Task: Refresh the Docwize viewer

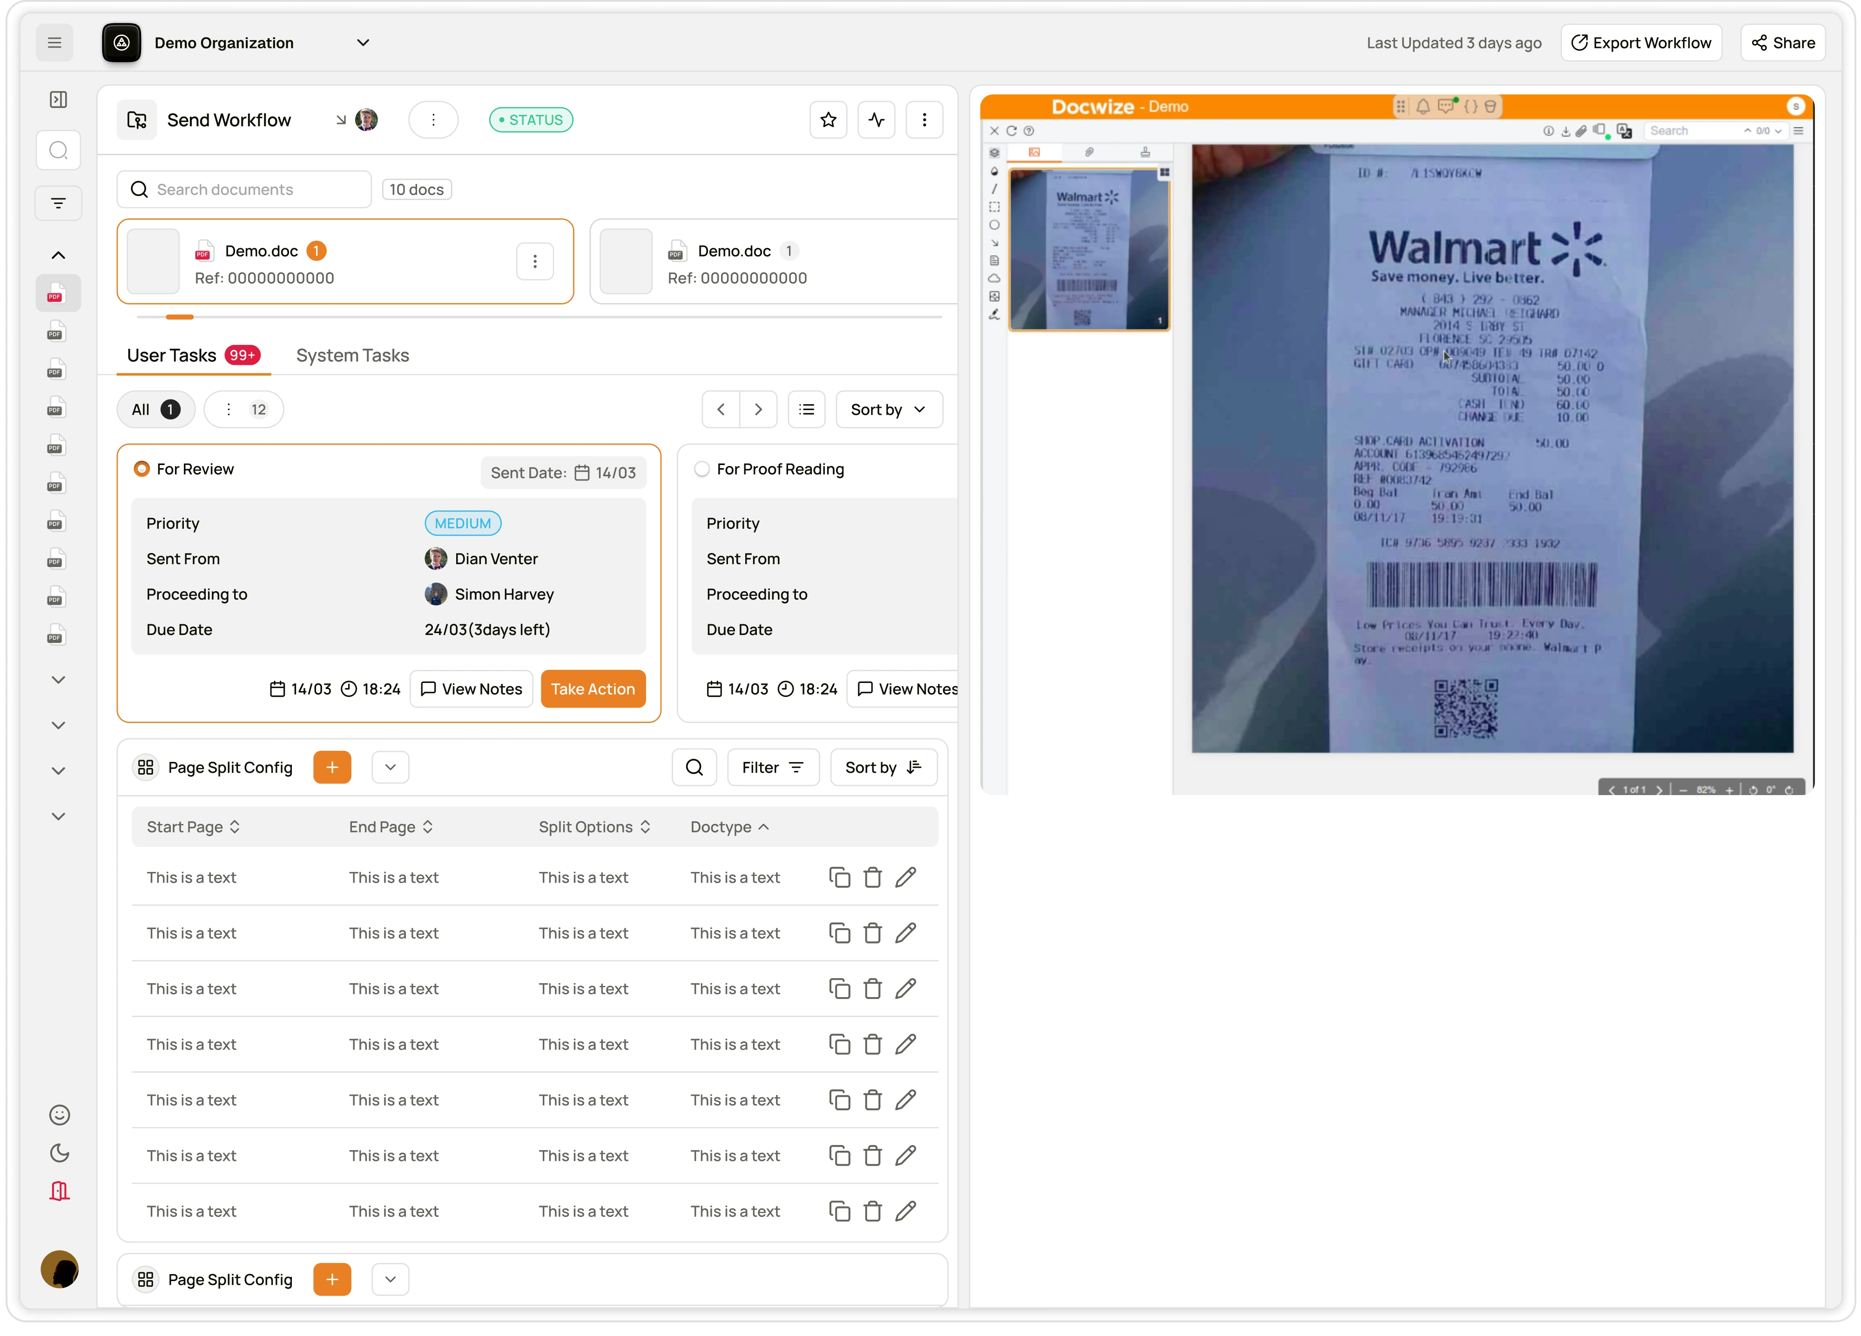Action: pyautogui.click(x=1011, y=131)
